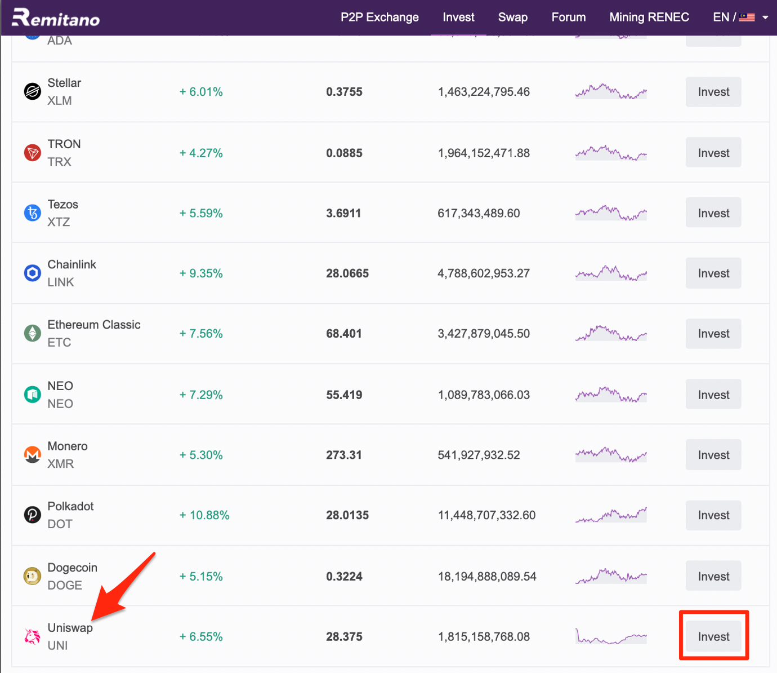
Task: Switch to the Swap tab
Action: click(x=513, y=17)
